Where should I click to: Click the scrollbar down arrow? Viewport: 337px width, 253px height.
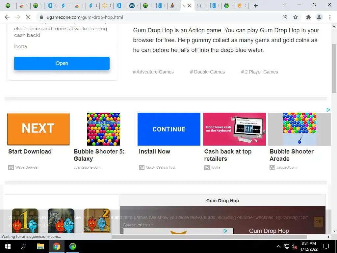[x=334, y=231]
